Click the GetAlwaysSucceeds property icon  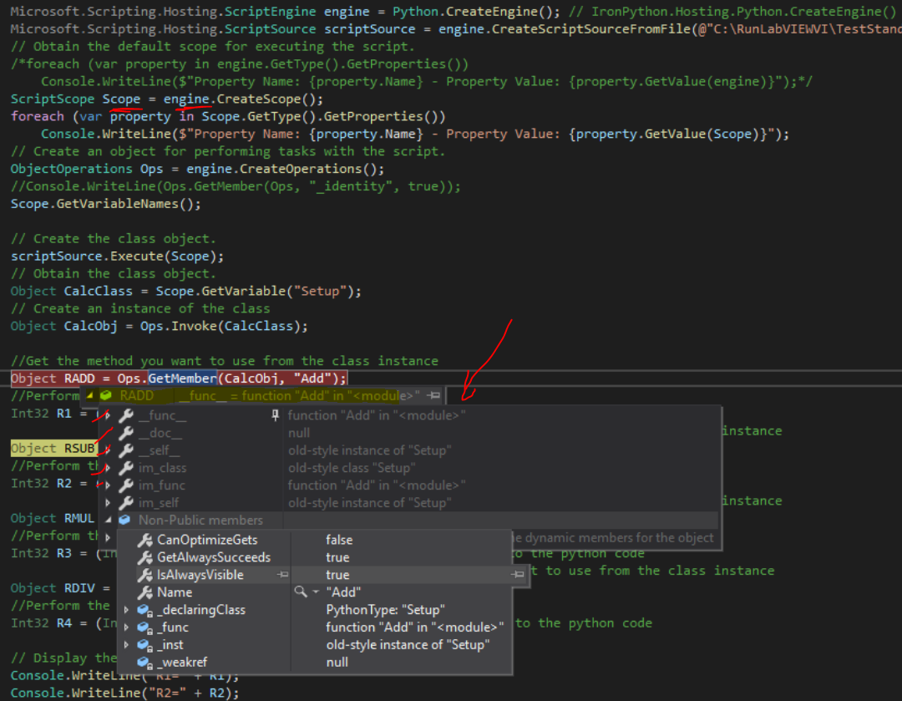144,557
